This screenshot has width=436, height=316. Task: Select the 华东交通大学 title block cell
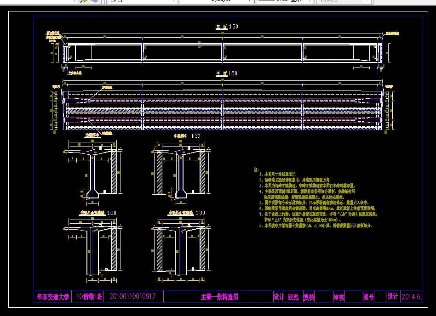53,297
